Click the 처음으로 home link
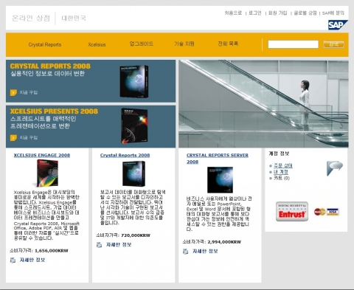This screenshot has height=290, width=354. pos(233,13)
